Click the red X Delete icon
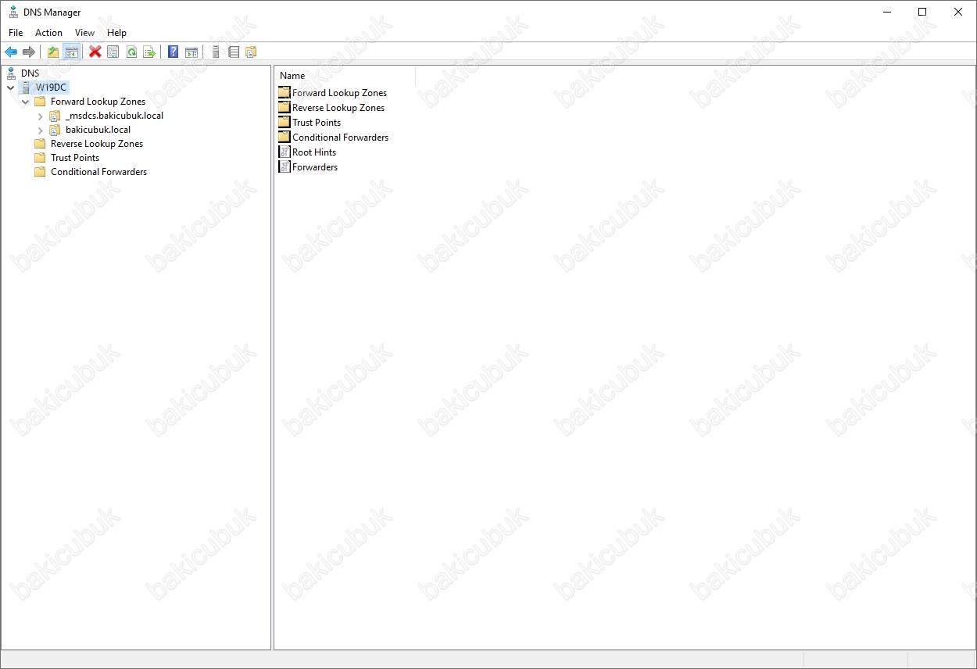Image resolution: width=977 pixels, height=669 pixels. [95, 52]
